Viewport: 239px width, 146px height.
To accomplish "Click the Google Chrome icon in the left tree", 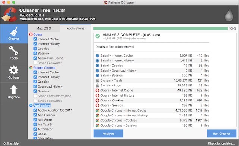I will [31, 67].
